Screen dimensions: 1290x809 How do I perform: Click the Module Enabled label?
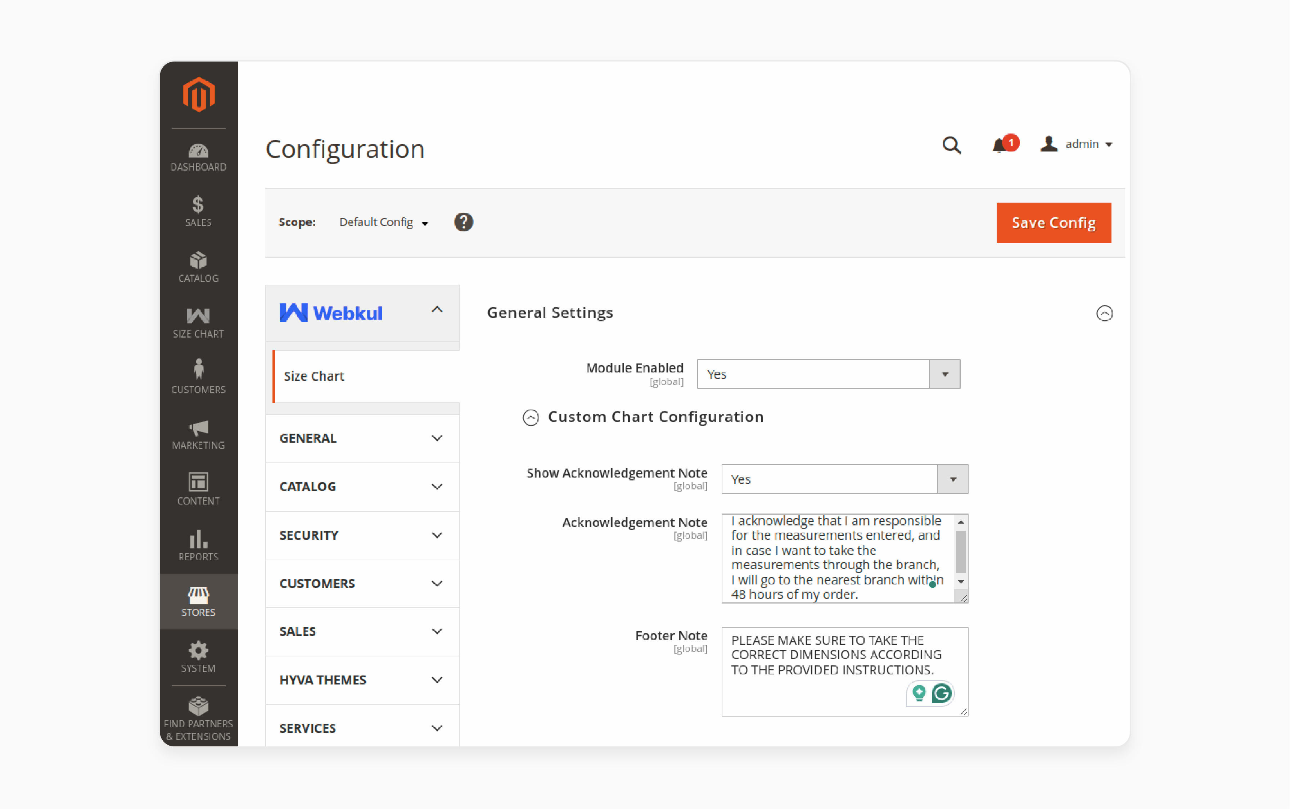pyautogui.click(x=635, y=368)
